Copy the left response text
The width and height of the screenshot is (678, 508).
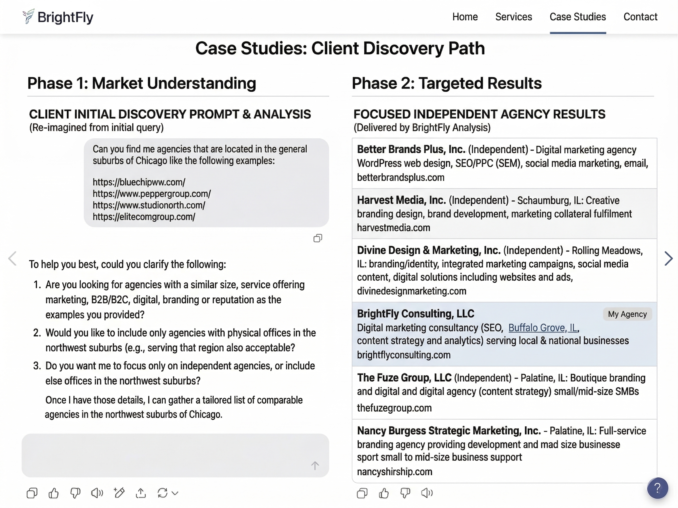[32, 493]
